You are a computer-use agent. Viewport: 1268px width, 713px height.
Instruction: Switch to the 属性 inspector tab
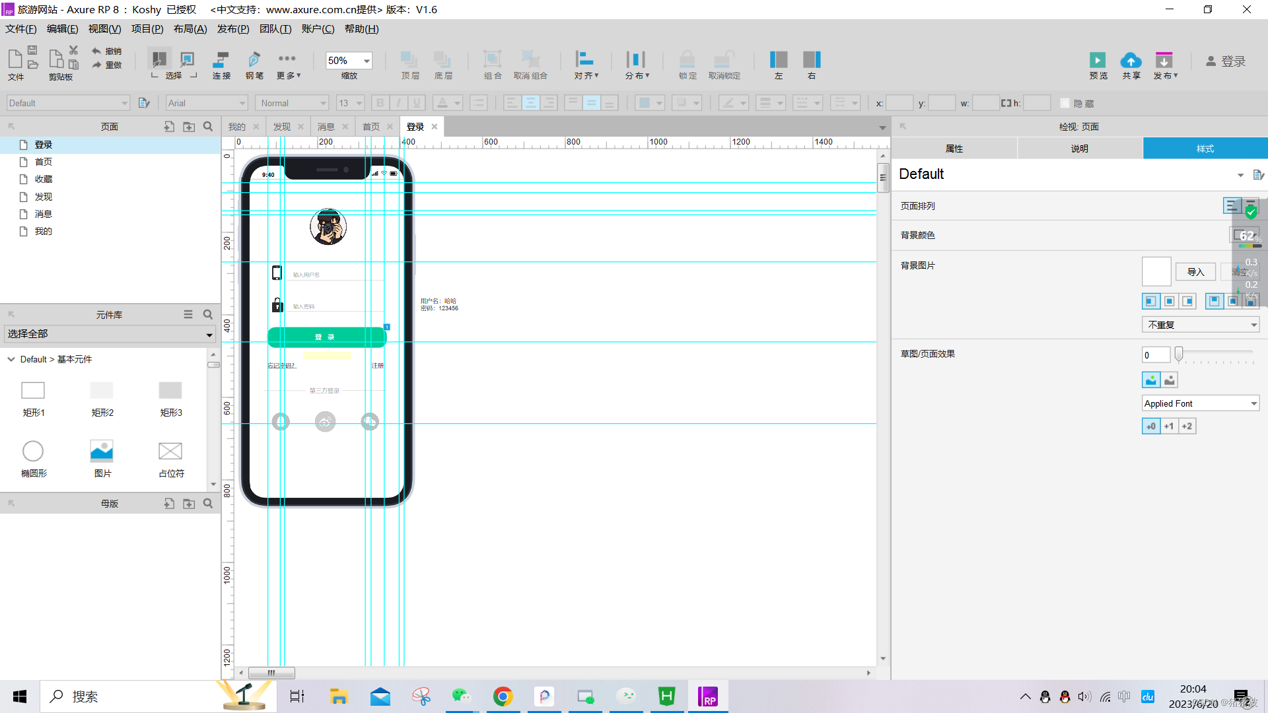pos(954,149)
